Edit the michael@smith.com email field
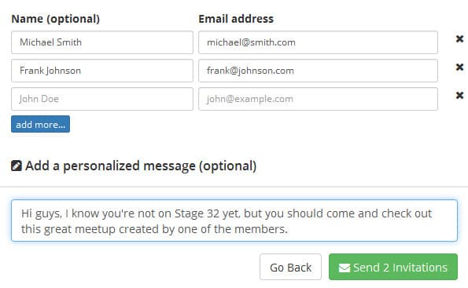 tap(319, 42)
